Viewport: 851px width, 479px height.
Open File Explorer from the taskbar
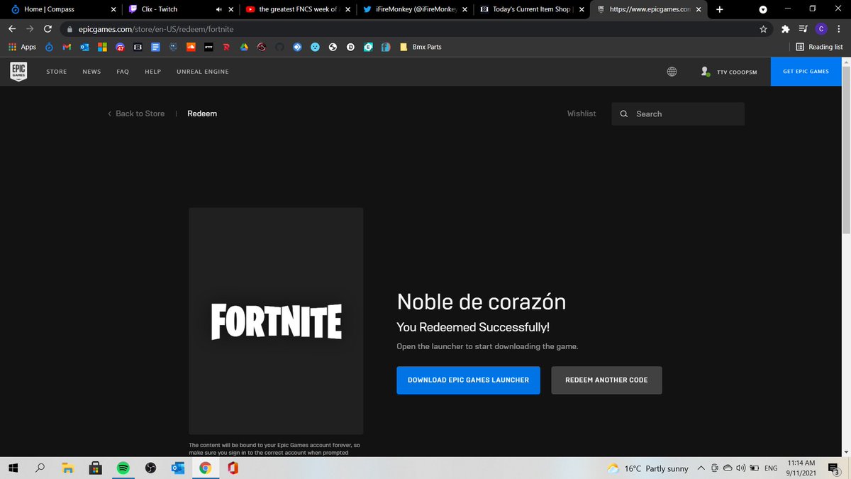coord(67,468)
